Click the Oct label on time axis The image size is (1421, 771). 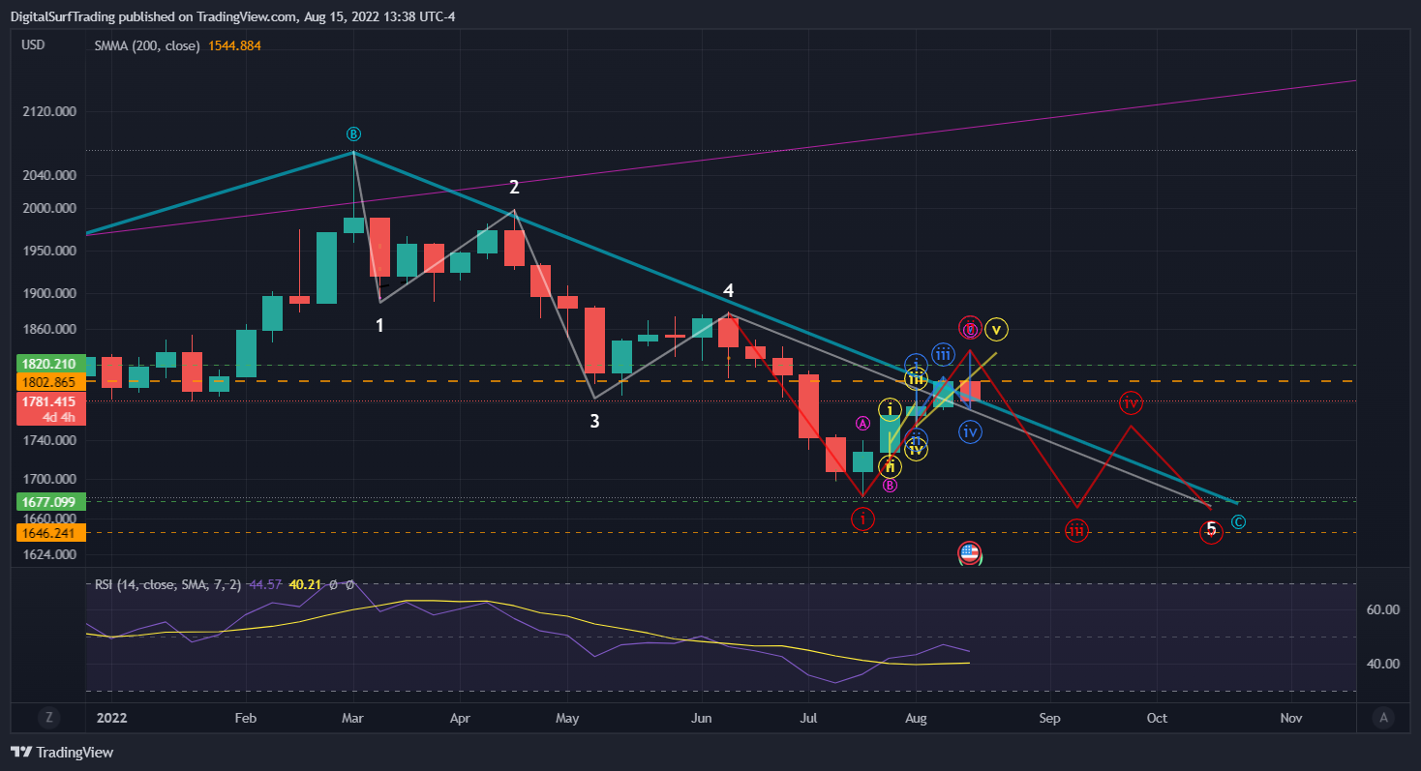[x=1157, y=718]
